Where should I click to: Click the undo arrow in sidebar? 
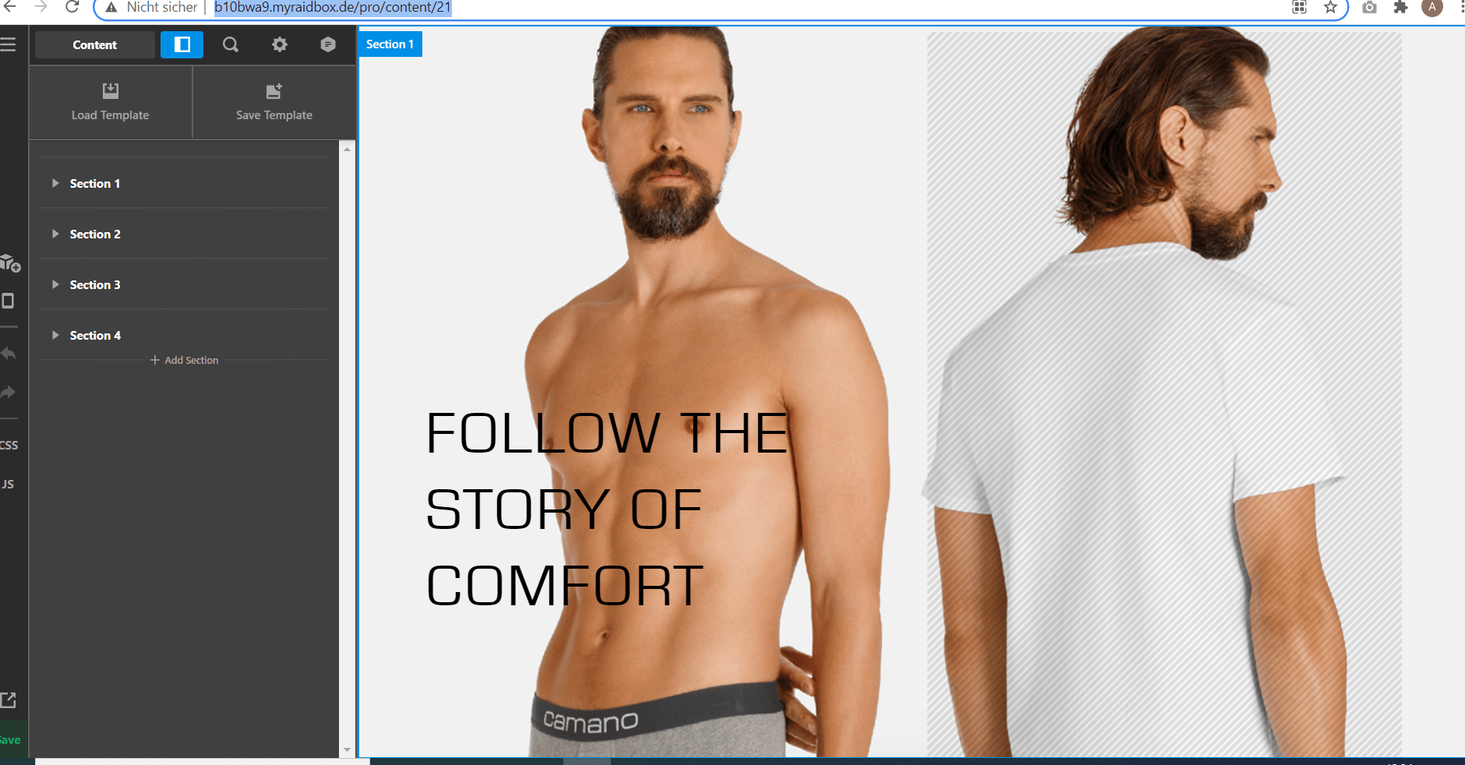click(9, 354)
